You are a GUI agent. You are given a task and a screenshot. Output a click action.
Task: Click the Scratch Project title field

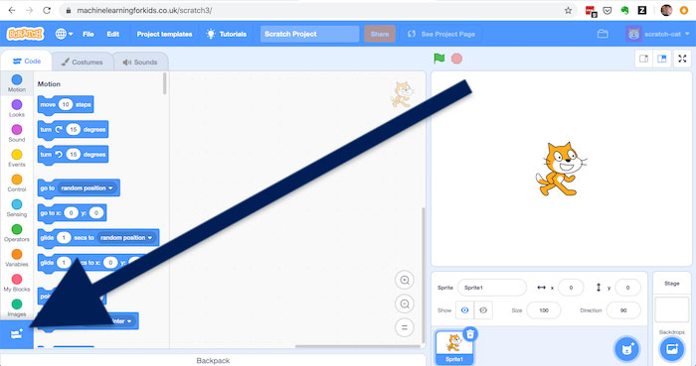coord(309,34)
